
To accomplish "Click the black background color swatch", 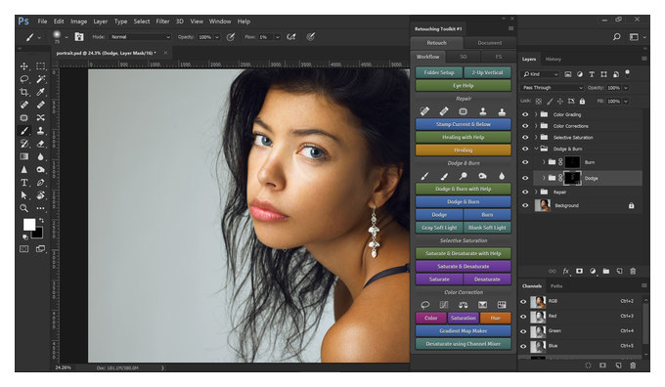I will pyautogui.click(x=38, y=234).
